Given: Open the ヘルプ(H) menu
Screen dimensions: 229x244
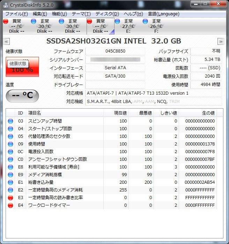Looking at the screenshot, I should (x=133, y=14).
